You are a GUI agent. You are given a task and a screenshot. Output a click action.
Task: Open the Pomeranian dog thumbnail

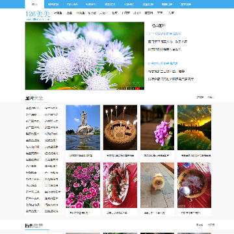point(157,185)
